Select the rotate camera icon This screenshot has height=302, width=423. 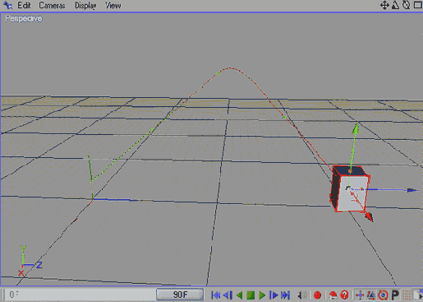406,5
